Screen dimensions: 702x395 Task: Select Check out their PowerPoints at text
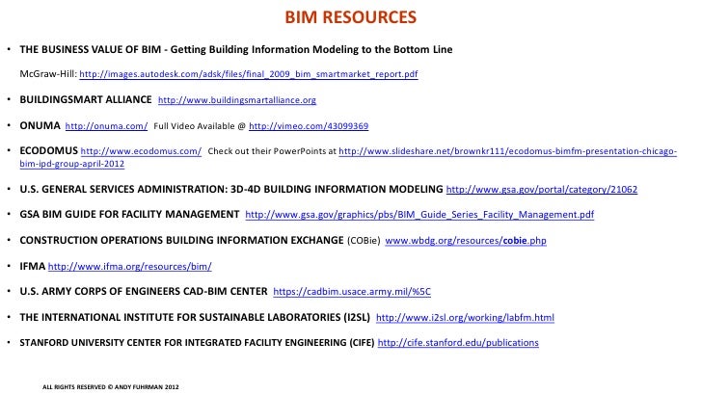[x=272, y=151]
